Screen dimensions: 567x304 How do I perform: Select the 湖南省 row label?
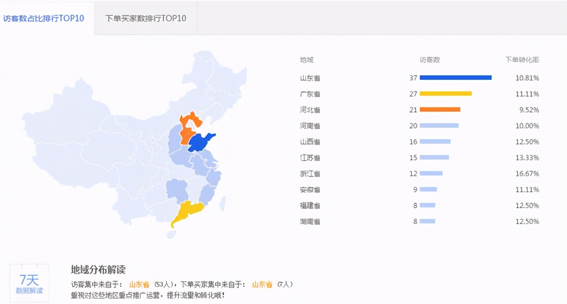[310, 221]
